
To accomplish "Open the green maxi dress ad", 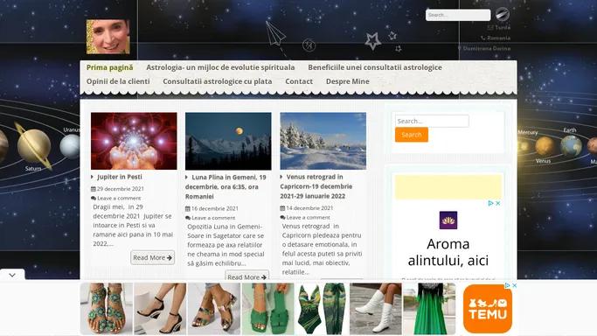I will [429, 309].
